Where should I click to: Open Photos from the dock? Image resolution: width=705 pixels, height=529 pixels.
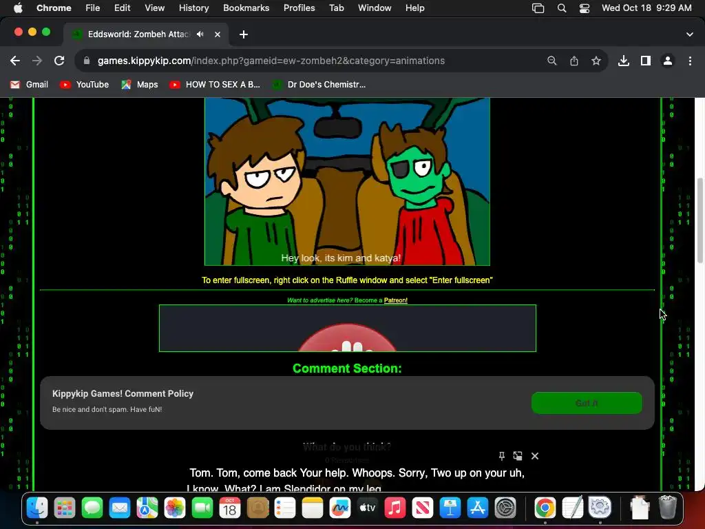click(175, 508)
